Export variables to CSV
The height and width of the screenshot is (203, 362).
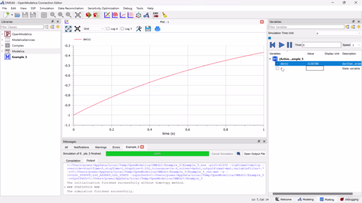tap(156, 15)
